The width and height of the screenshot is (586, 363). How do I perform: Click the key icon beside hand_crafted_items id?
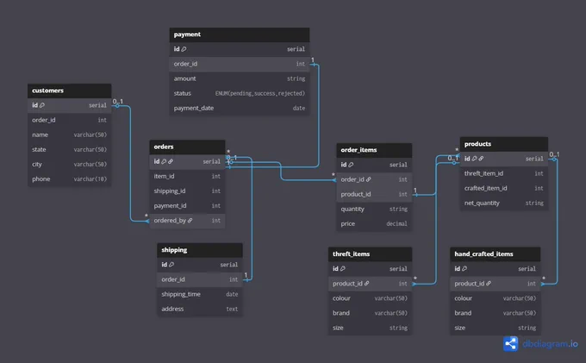(464, 269)
